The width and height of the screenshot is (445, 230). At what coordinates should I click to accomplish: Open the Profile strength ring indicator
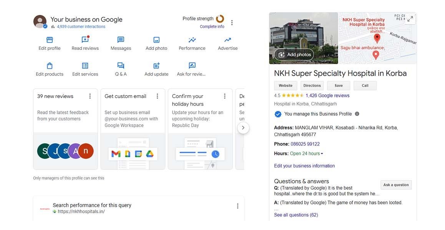point(220,19)
